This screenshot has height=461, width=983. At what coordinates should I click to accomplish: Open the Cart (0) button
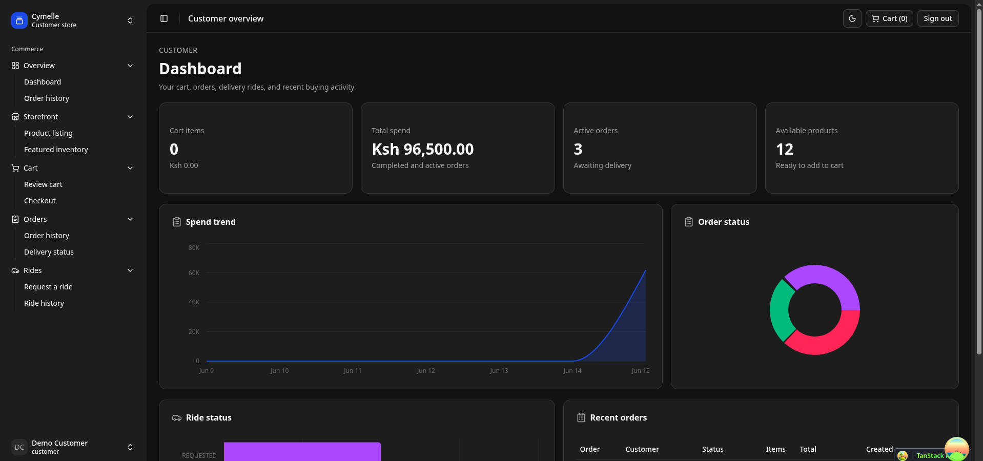(889, 18)
